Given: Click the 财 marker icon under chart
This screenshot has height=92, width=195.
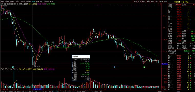Looking at the screenshot, I should tap(115, 67).
